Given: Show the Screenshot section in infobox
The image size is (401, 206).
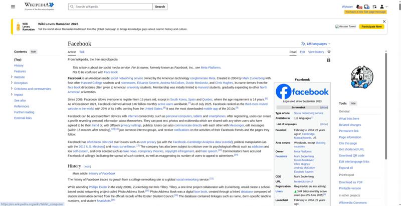Looking at the screenshot, I should (x=324, y=107).
